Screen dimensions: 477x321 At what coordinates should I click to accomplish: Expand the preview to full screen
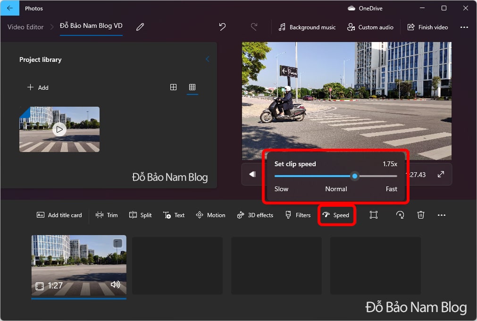(x=441, y=174)
